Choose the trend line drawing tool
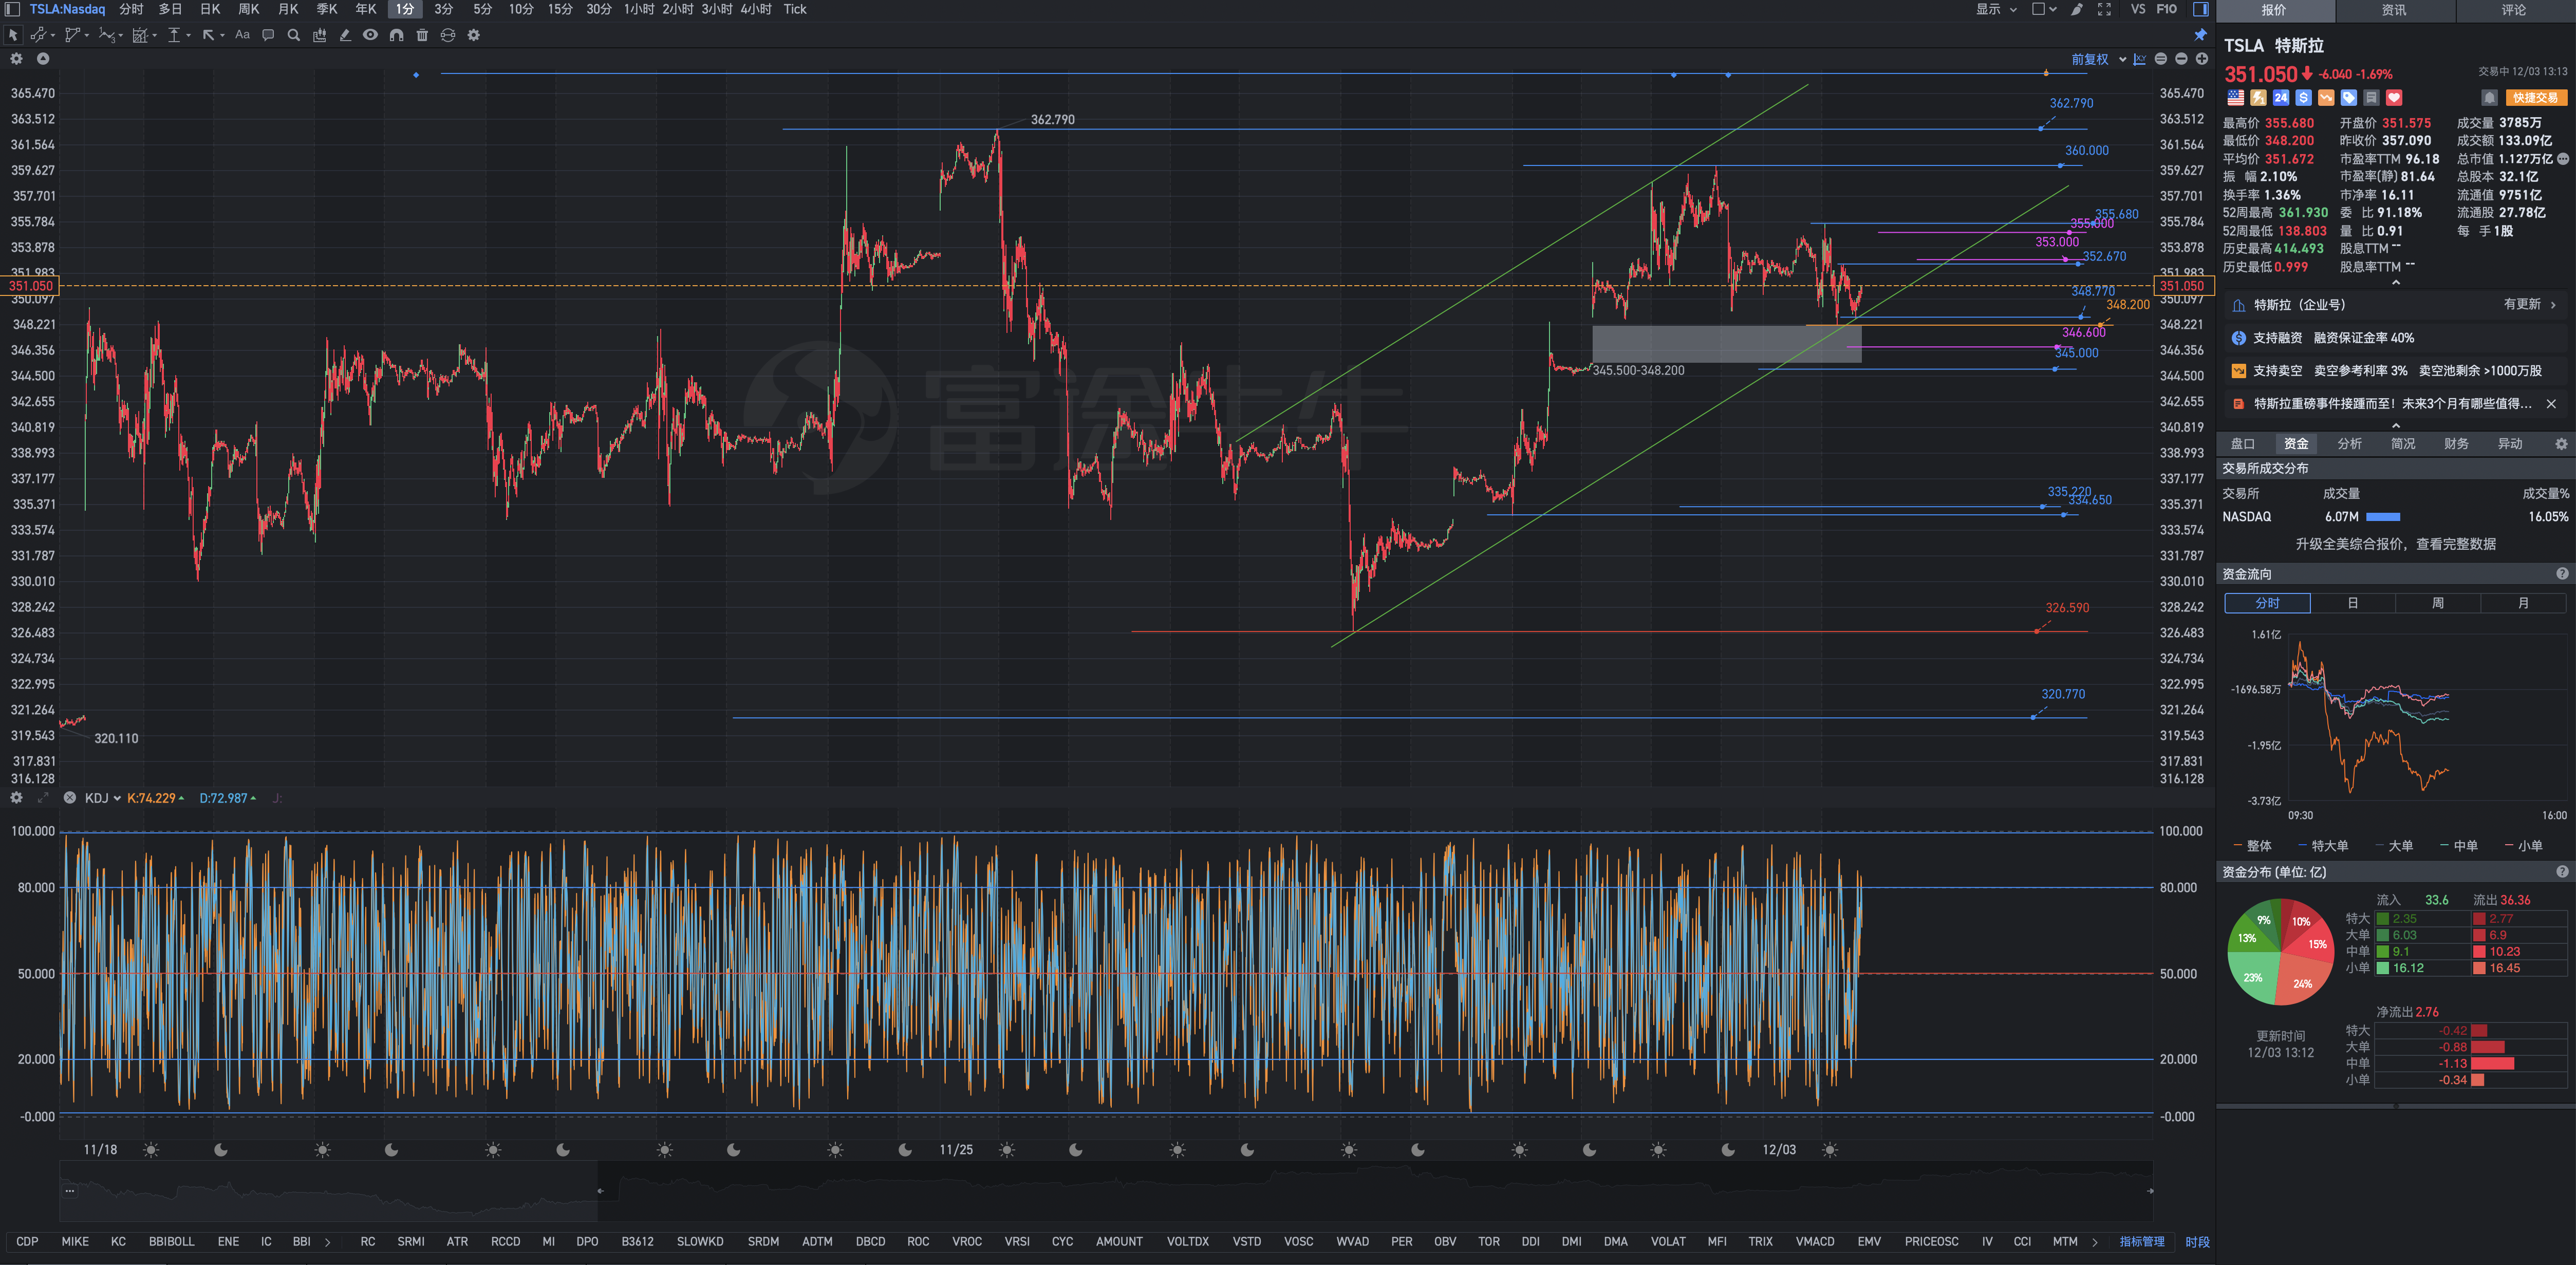2576x1265 pixels. [38, 35]
